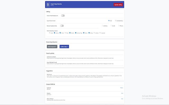Uncheck the Website column checkbox
The image size is (169, 105).
70,33
